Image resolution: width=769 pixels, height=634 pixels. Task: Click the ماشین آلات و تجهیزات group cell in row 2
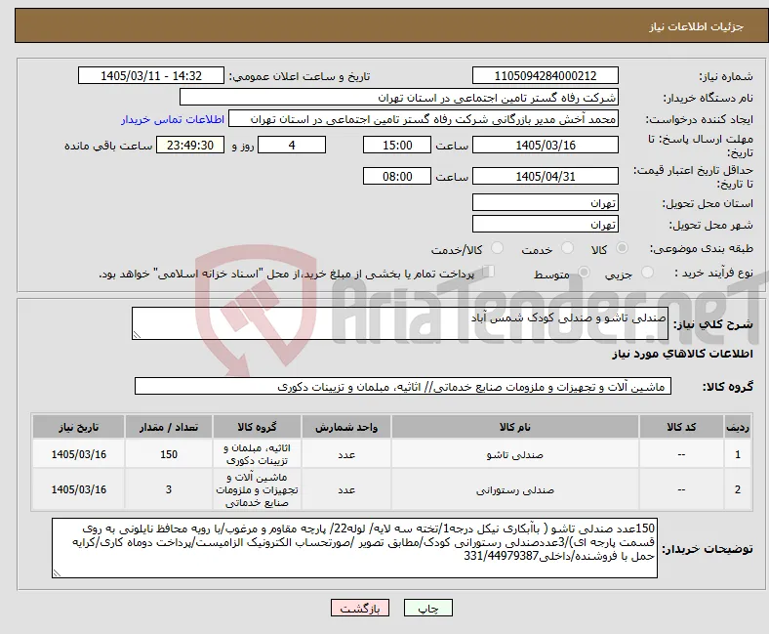(257, 489)
